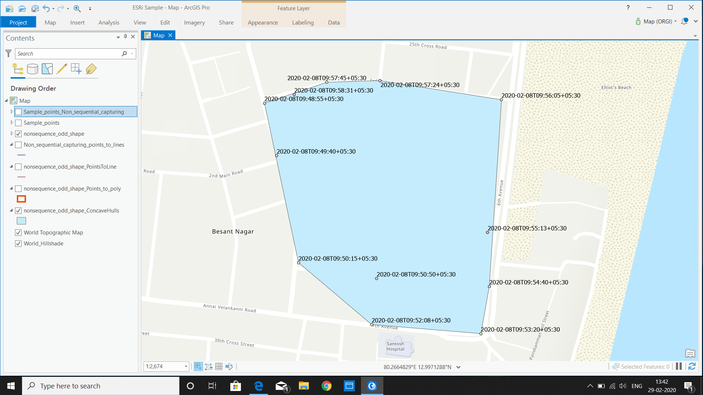This screenshot has width=703, height=395.
Task: Click List By Labeling tag icon
Action: (x=91, y=69)
